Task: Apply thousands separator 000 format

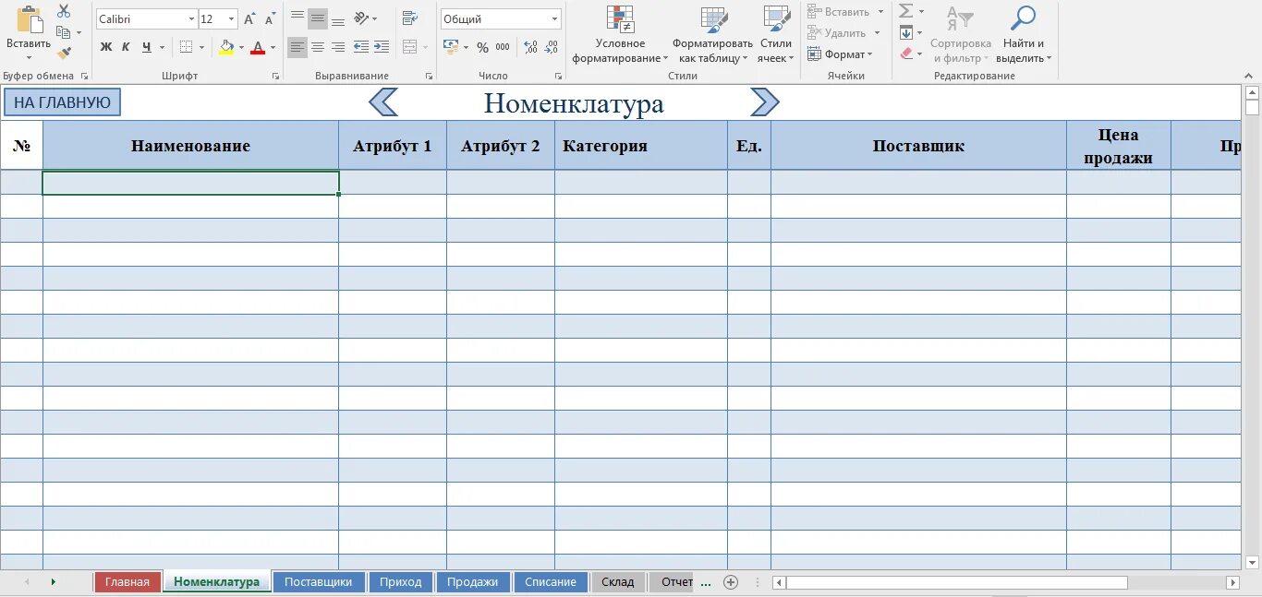Action: click(x=503, y=47)
